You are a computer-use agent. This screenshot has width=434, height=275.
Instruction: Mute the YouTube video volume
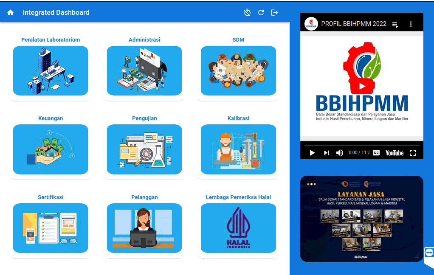pos(340,153)
